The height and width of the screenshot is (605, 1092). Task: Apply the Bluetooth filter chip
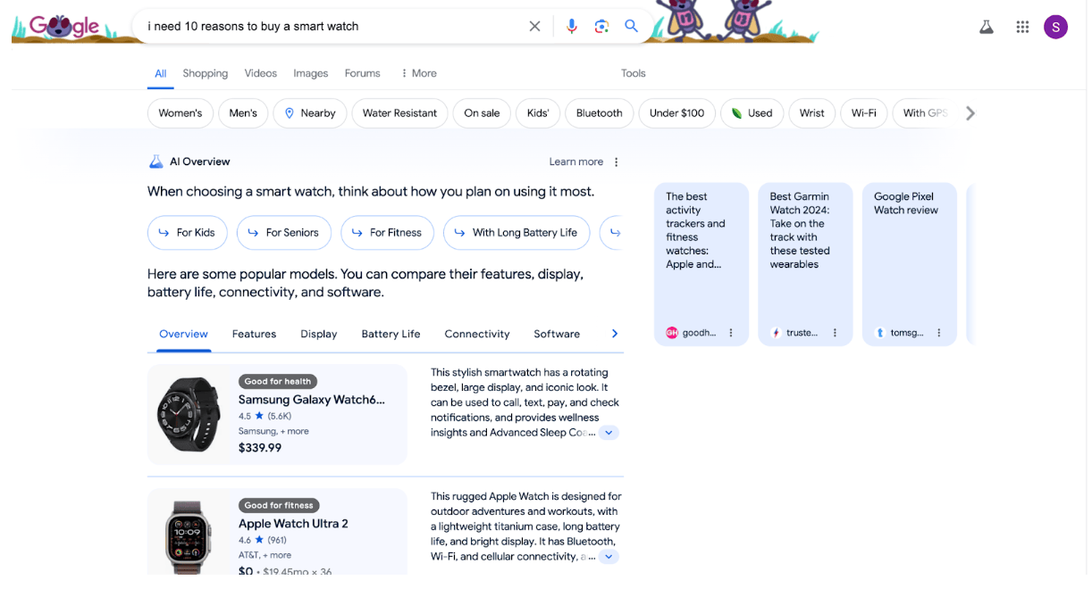(600, 113)
